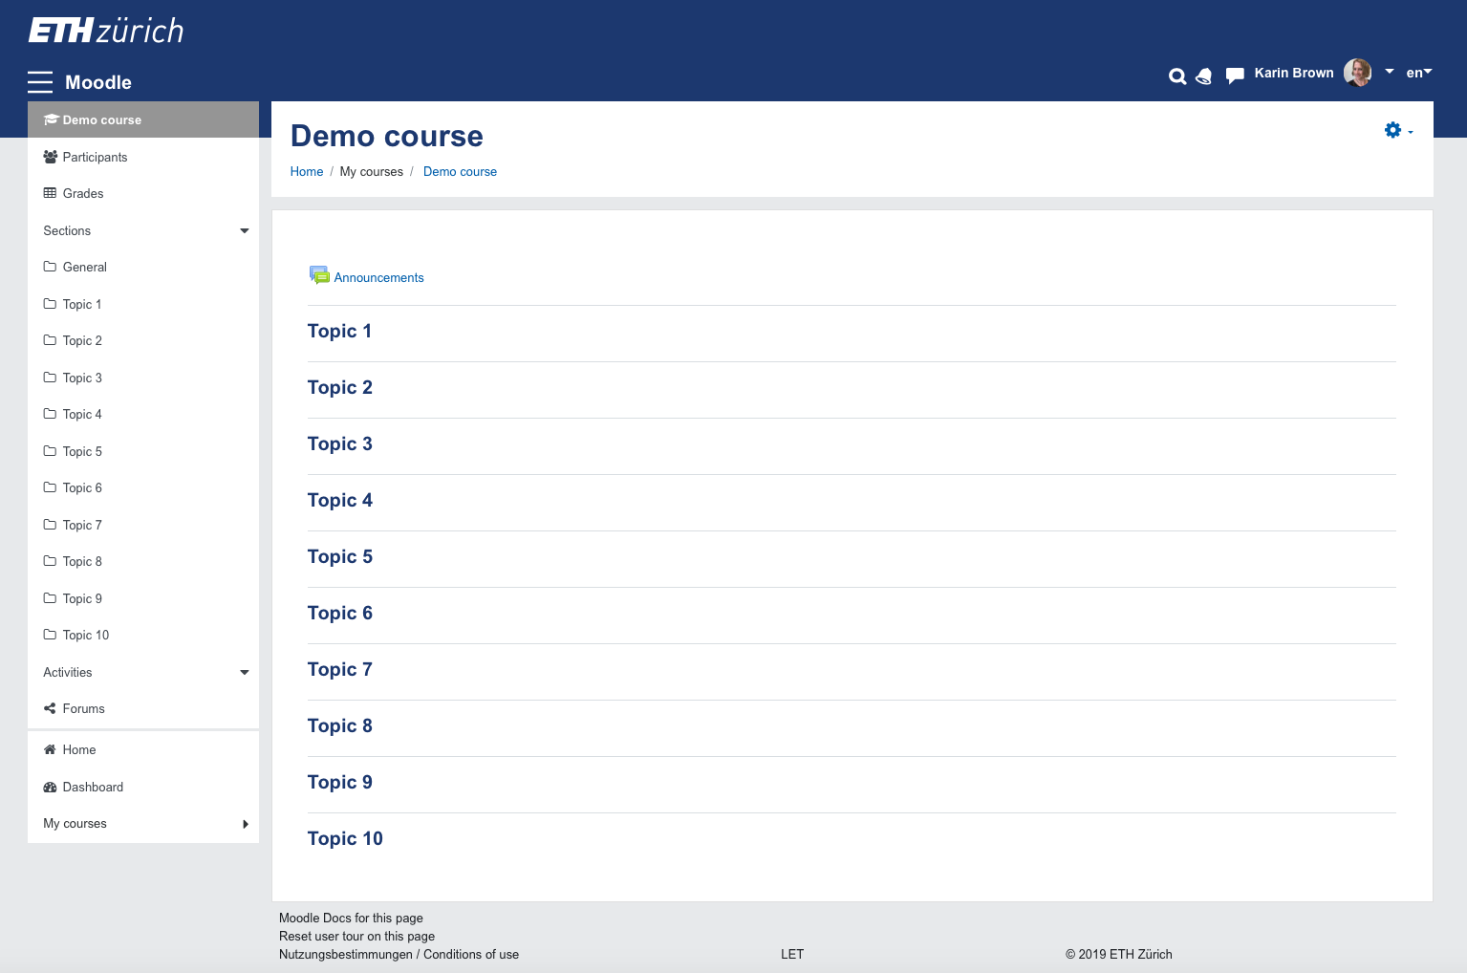Toggle the hamburger side panel menu

tap(40, 82)
